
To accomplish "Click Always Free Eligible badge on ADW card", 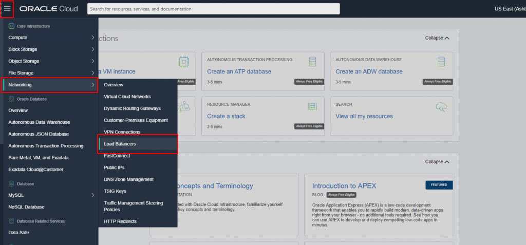I will coord(438,82).
